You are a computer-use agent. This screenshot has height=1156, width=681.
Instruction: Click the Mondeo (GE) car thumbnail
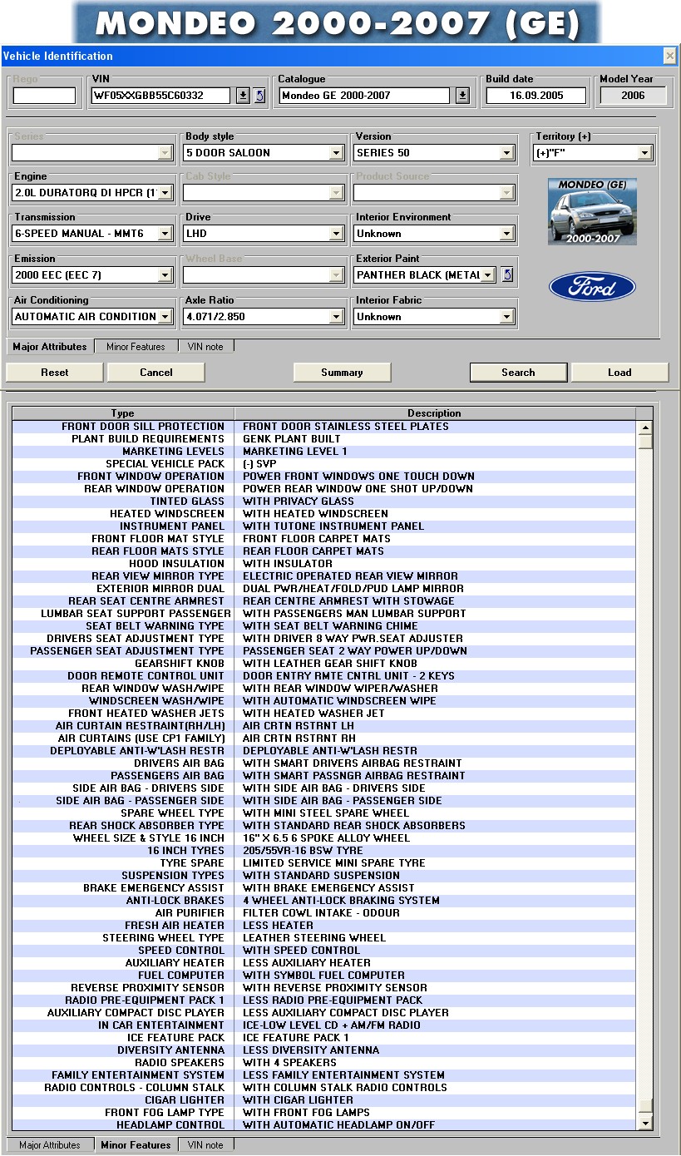592,211
